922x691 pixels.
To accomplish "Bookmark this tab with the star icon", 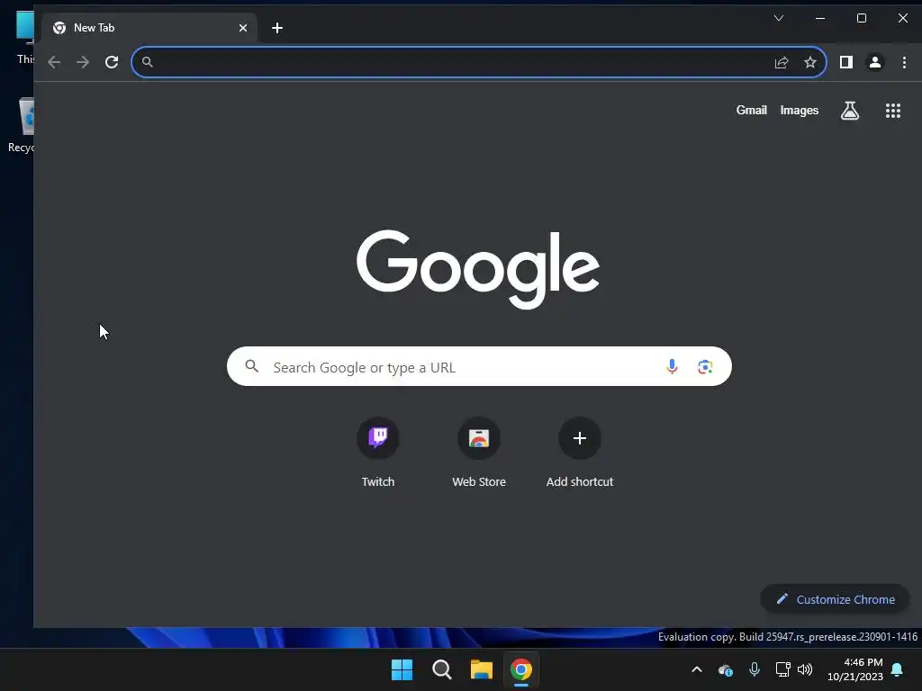I will 810,62.
